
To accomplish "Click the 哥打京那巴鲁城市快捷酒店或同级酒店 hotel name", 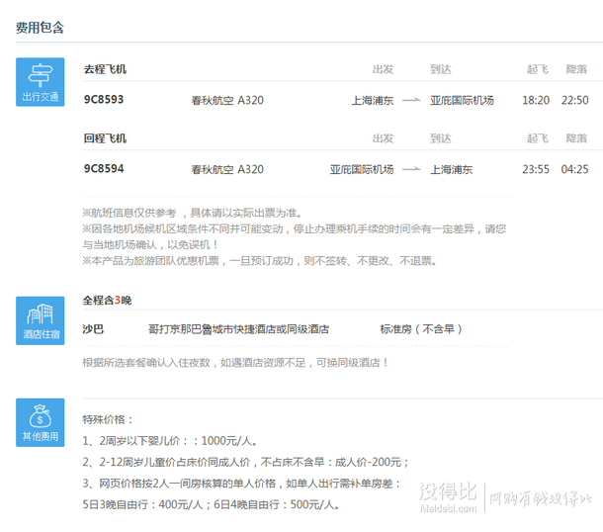I will [239, 329].
